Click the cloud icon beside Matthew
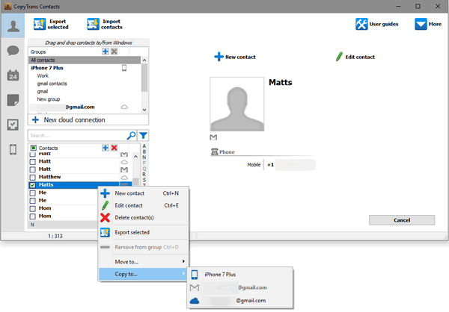 [x=124, y=178]
